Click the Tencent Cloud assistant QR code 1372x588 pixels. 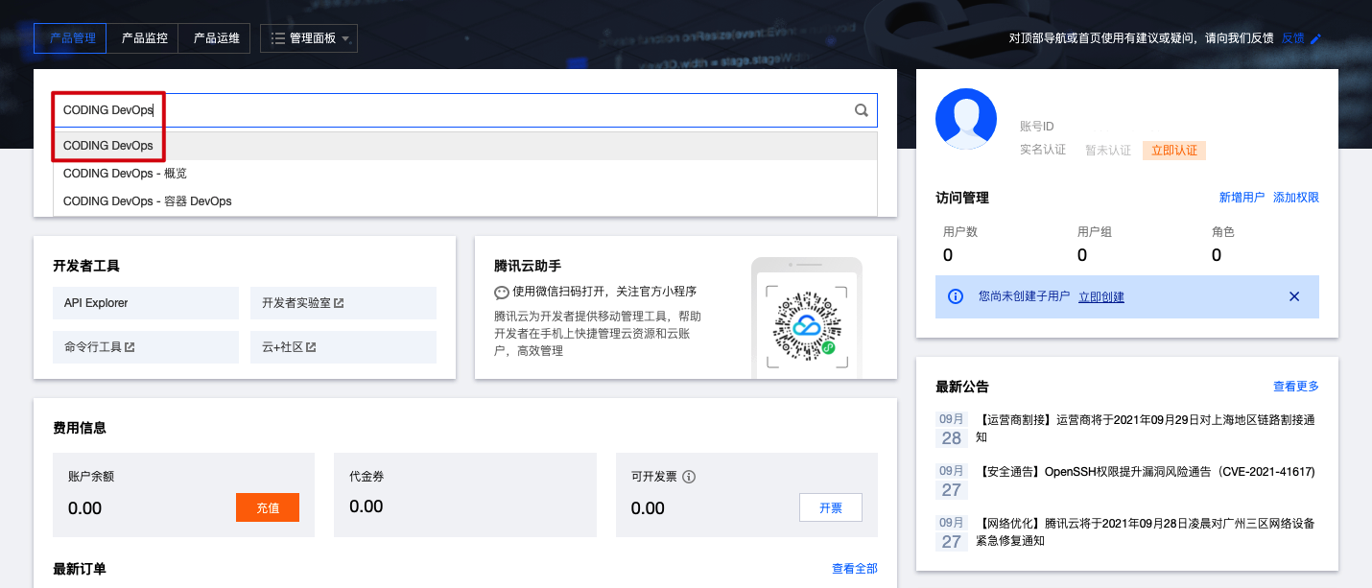click(x=806, y=326)
